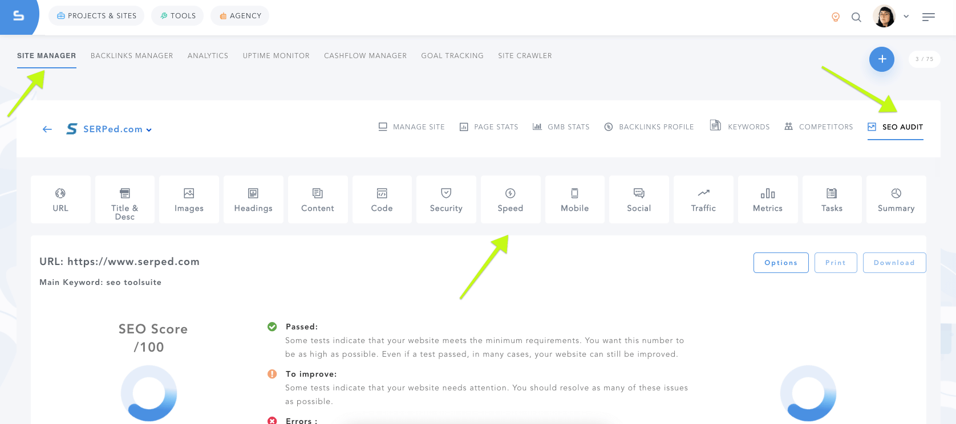Open the Analytics tab

coord(208,56)
